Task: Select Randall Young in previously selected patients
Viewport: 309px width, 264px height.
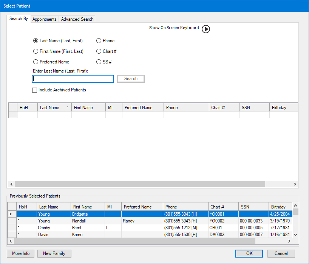Action: click(x=79, y=221)
